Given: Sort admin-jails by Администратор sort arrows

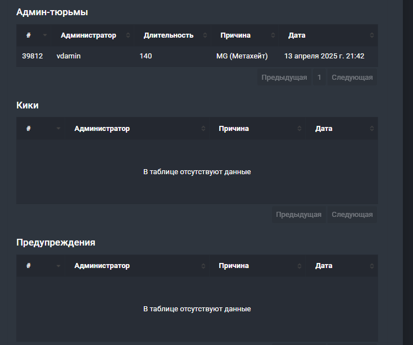Looking at the screenshot, I should coord(128,35).
